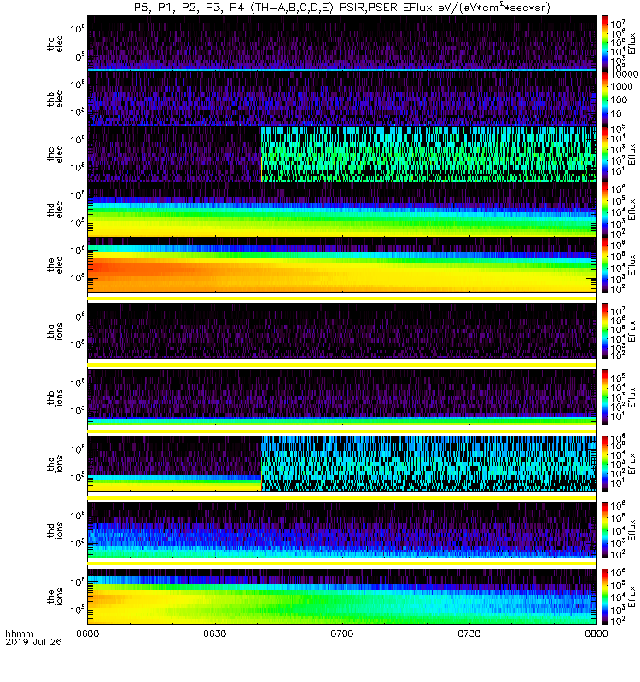640x682 pixels.
Task: Click the 0730 time axis label
Action: point(468,633)
